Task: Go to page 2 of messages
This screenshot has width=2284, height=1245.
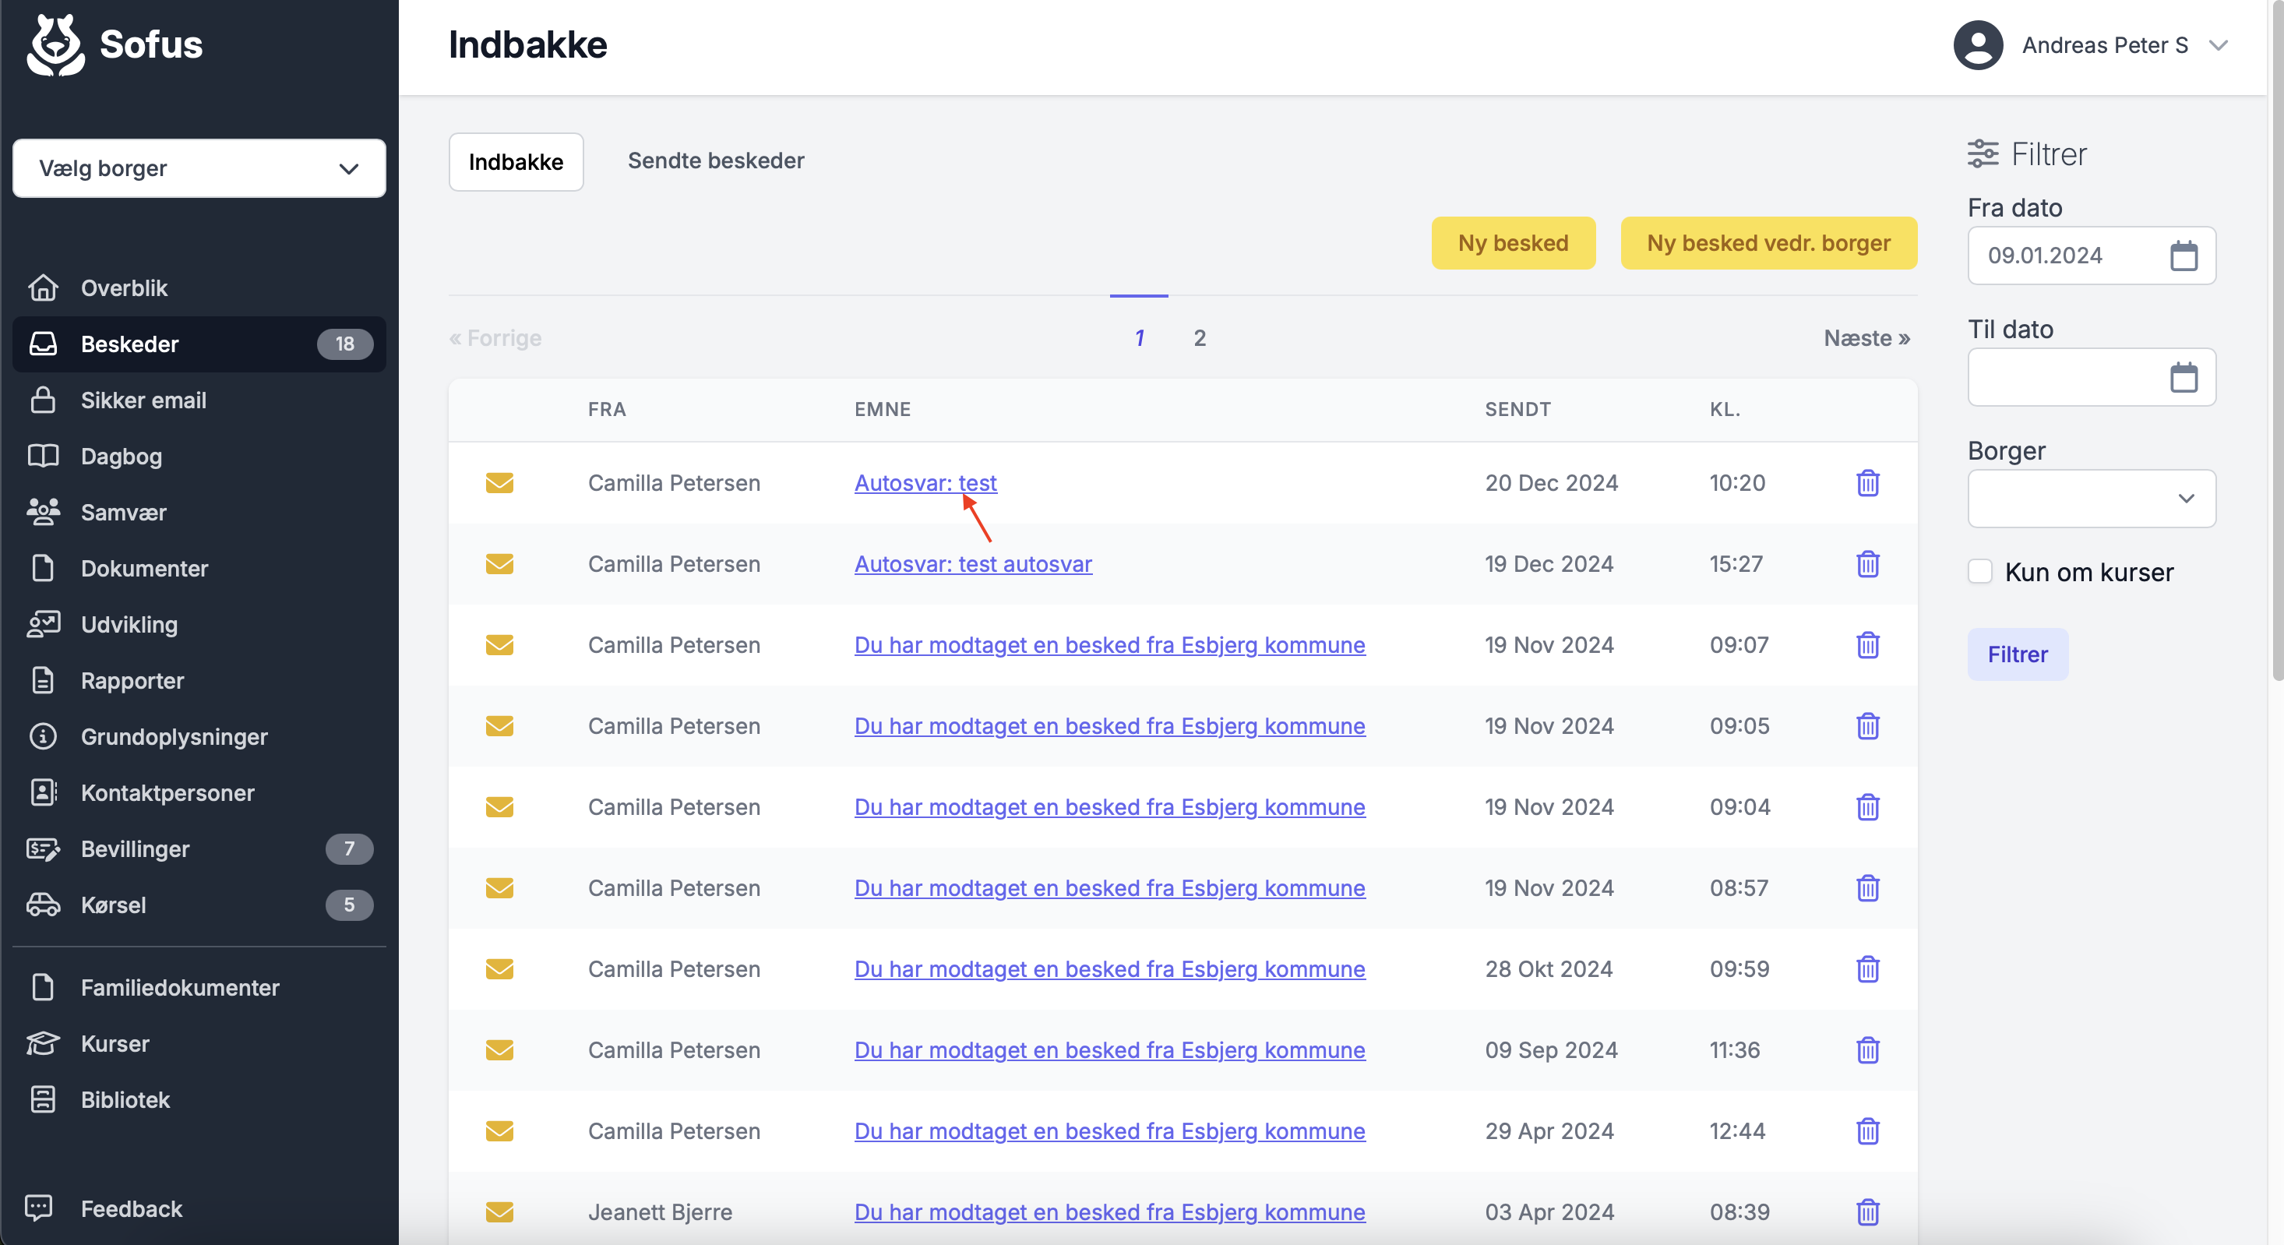Action: (1199, 338)
